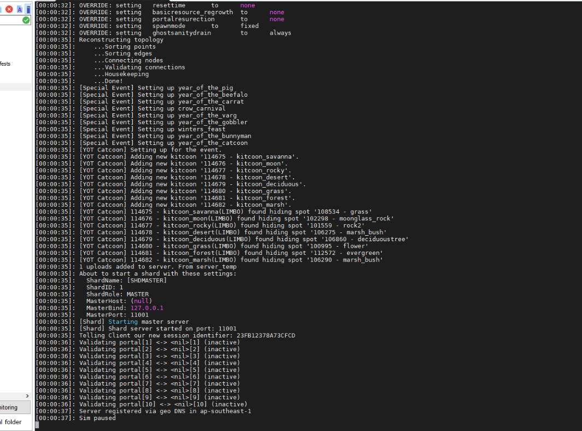The width and height of the screenshot is (582, 431).
Task: Click the ShardName [SHDMASTER] line
Action: [x=126, y=280]
